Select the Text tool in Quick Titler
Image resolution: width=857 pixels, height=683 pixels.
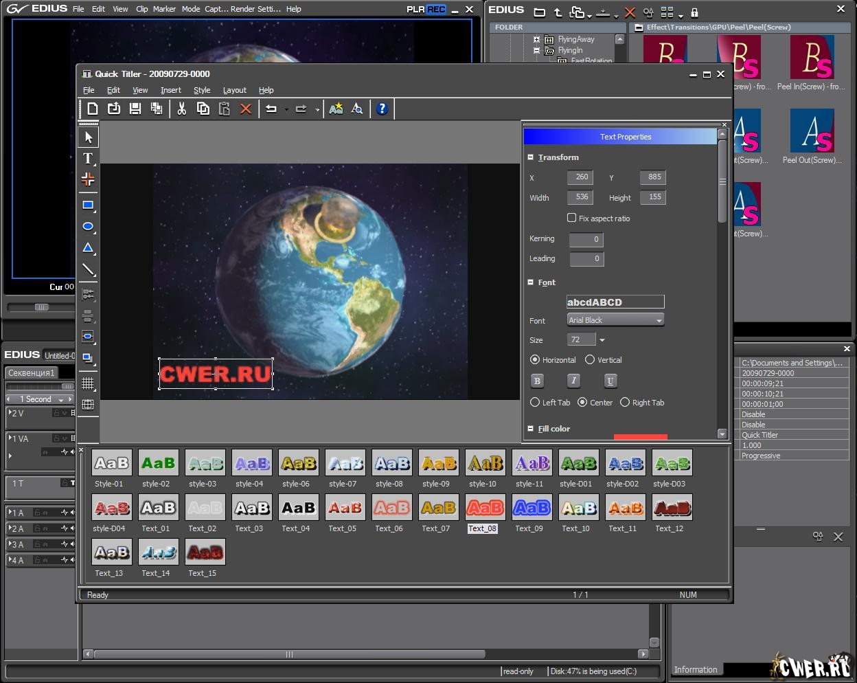(x=88, y=159)
